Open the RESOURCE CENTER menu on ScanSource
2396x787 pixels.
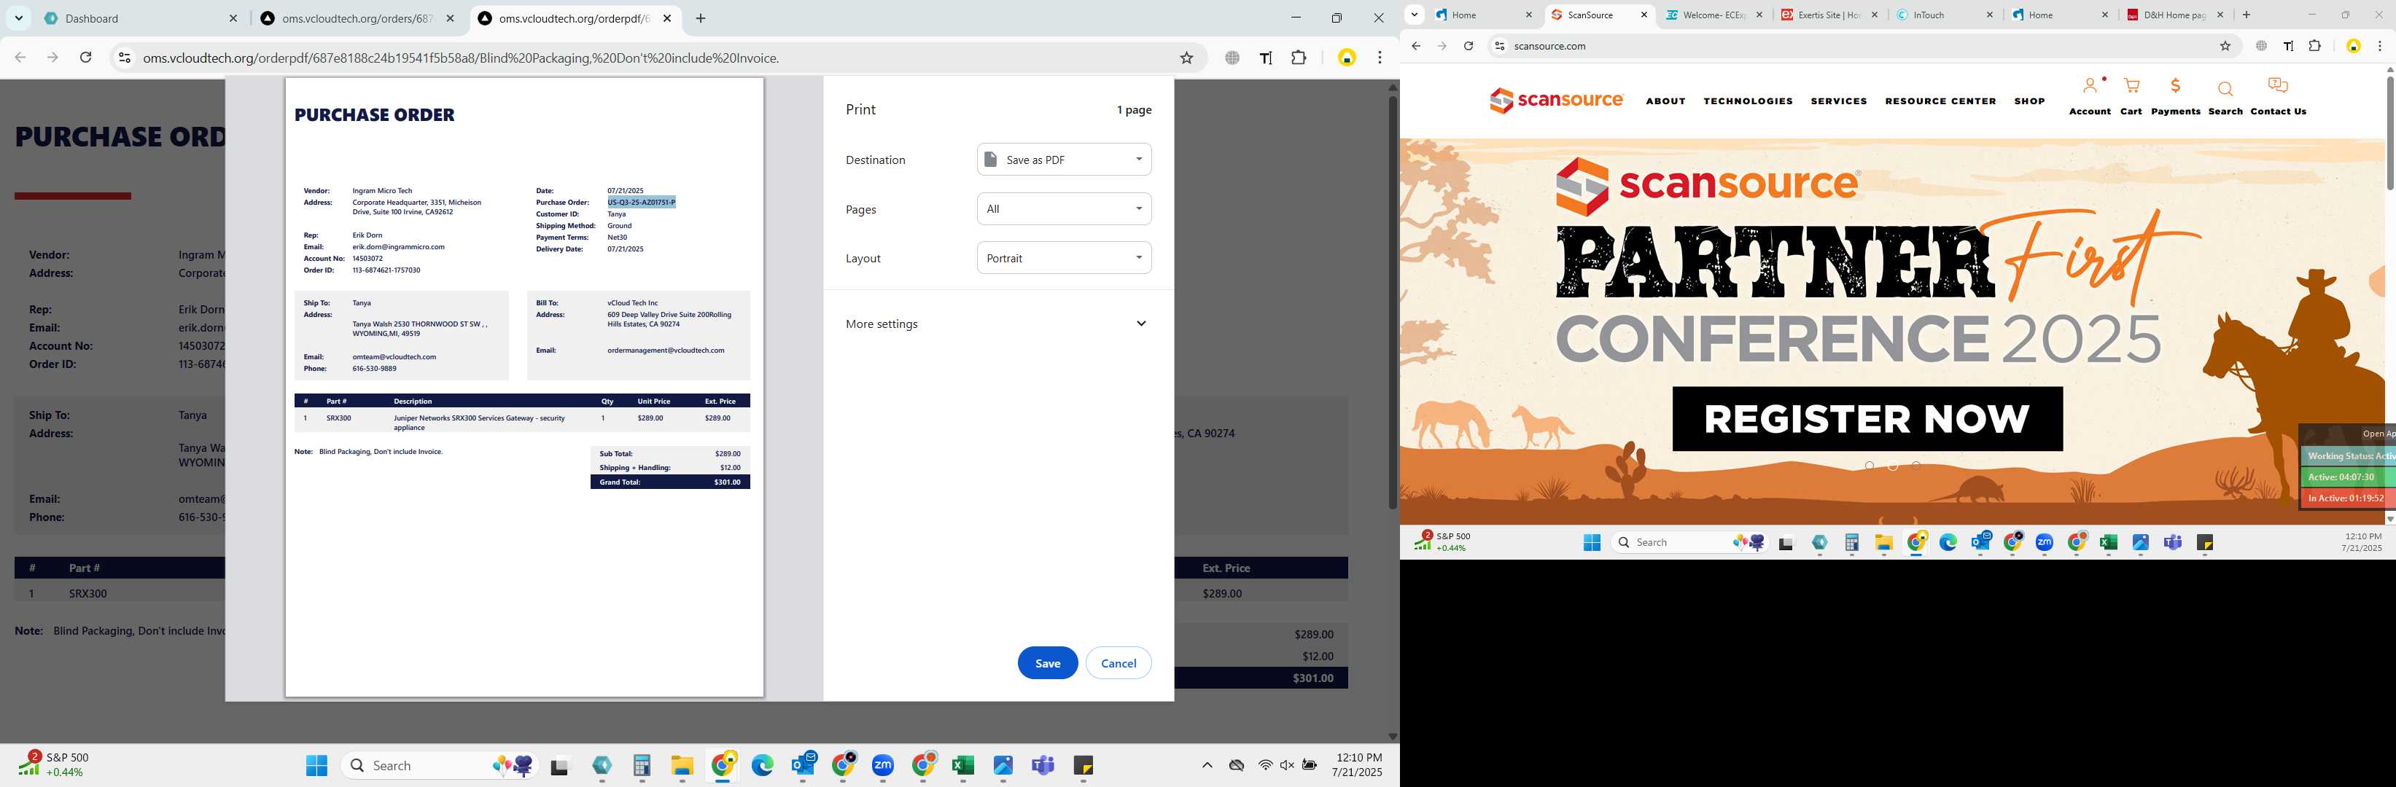point(1940,101)
